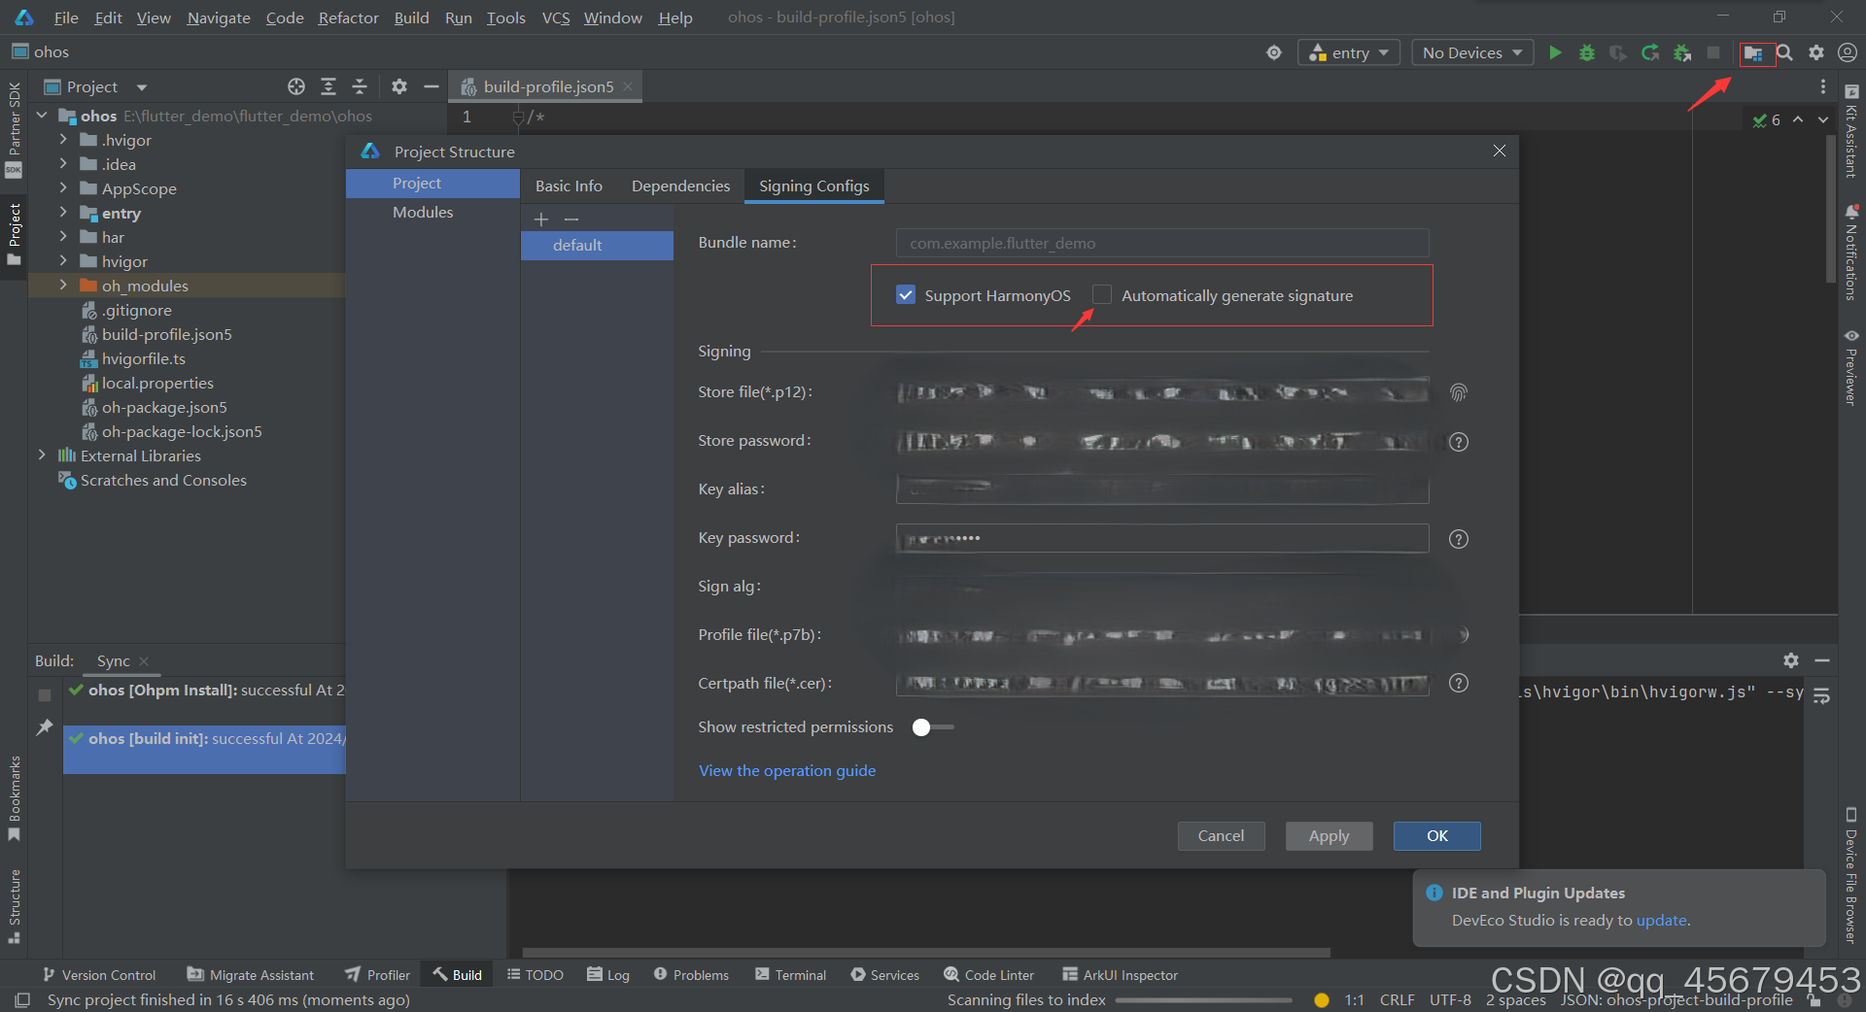Uncheck Support HarmonyOS checkbox
This screenshot has height=1012, width=1866.
pyautogui.click(x=906, y=294)
